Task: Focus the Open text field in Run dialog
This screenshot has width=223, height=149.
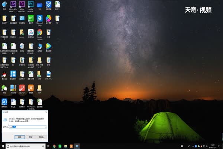Action: pos(28,127)
